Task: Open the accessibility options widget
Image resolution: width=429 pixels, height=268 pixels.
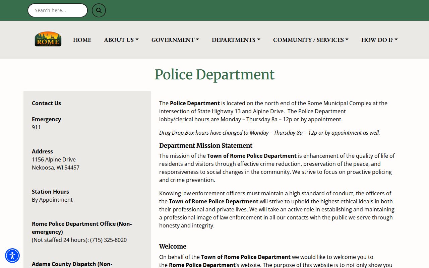Action: pos(12,256)
